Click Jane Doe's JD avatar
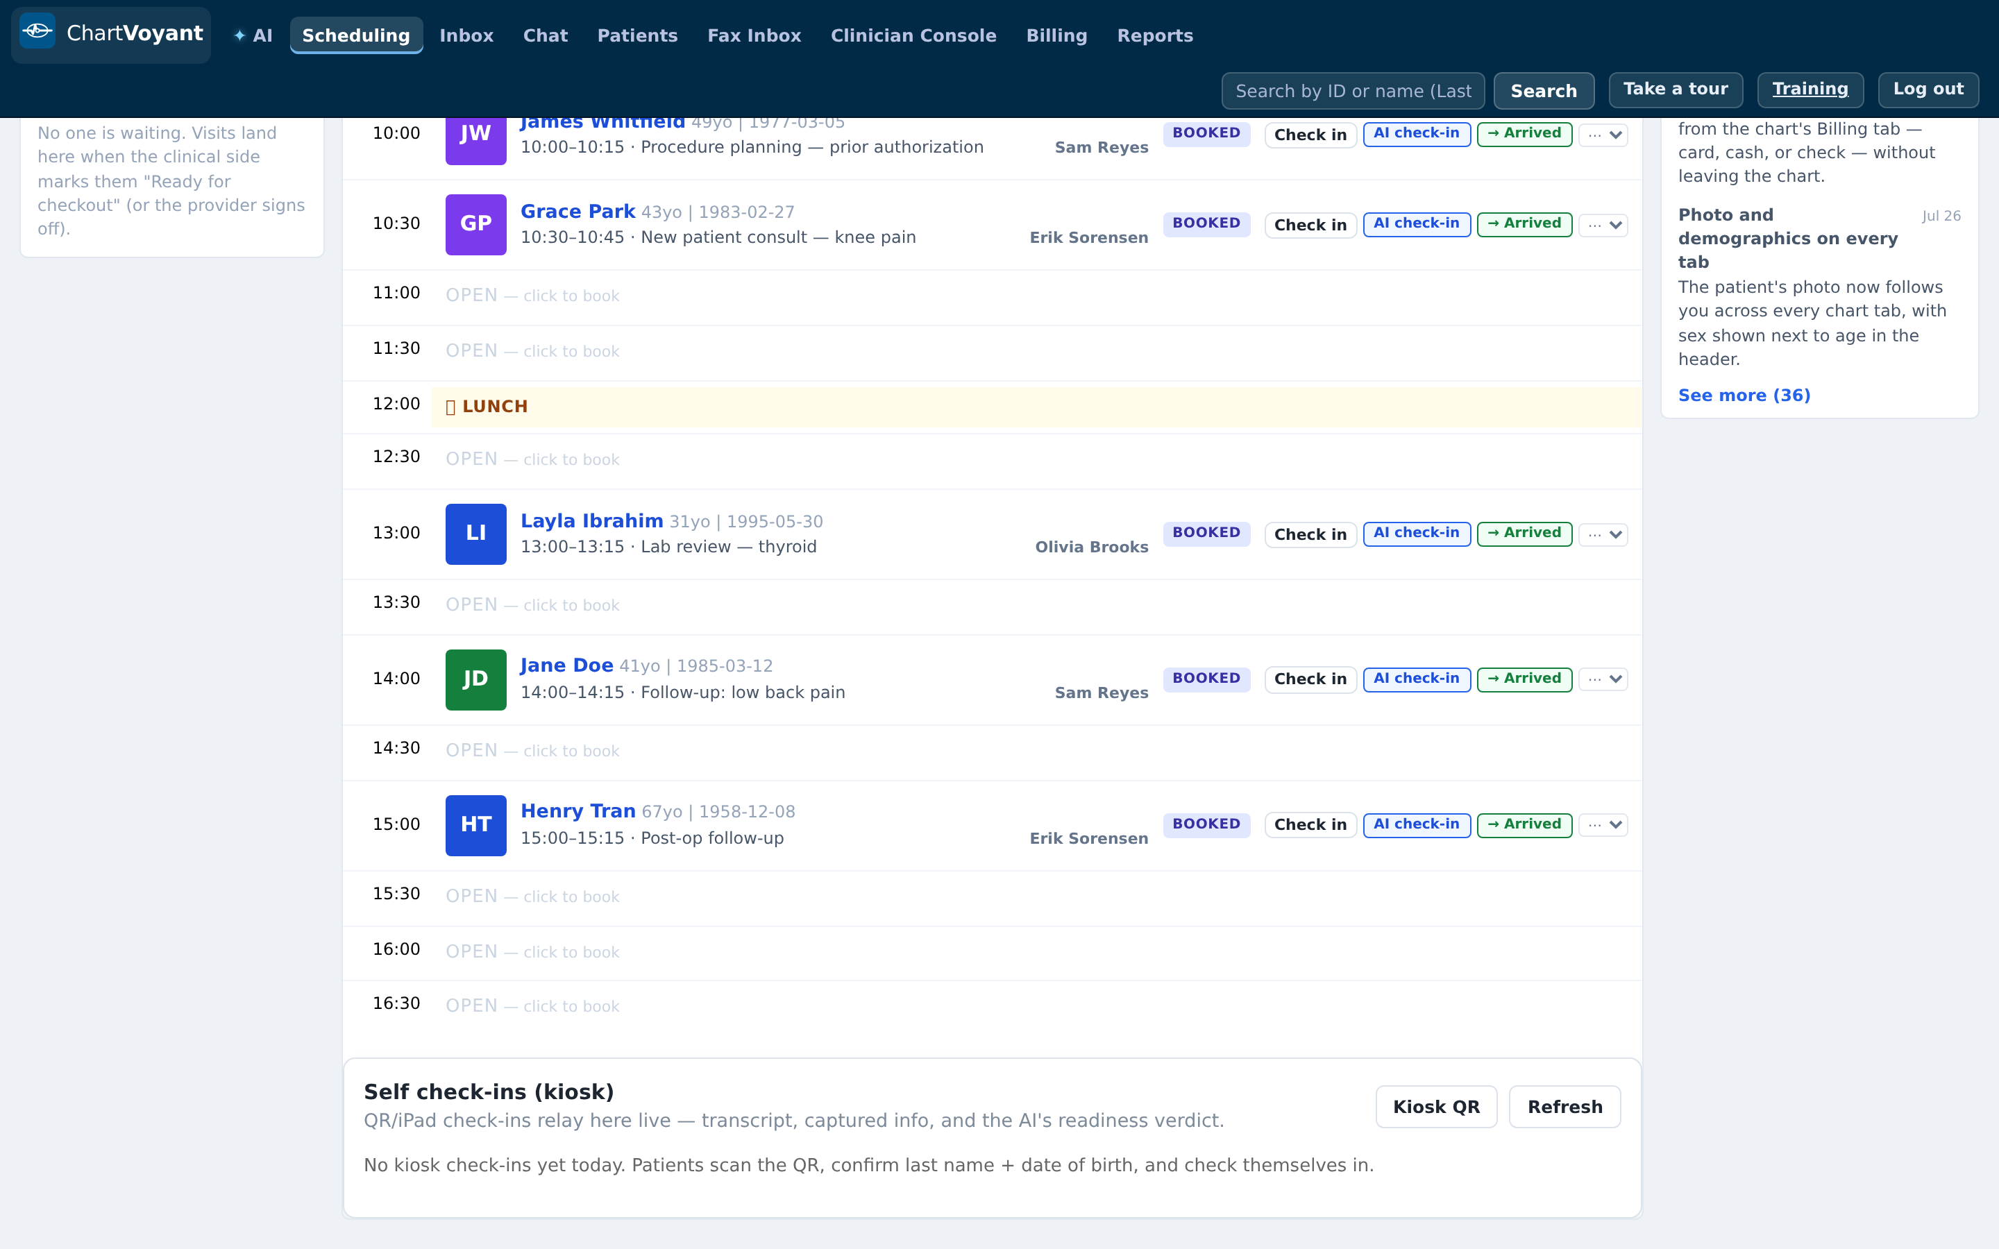 coord(475,679)
